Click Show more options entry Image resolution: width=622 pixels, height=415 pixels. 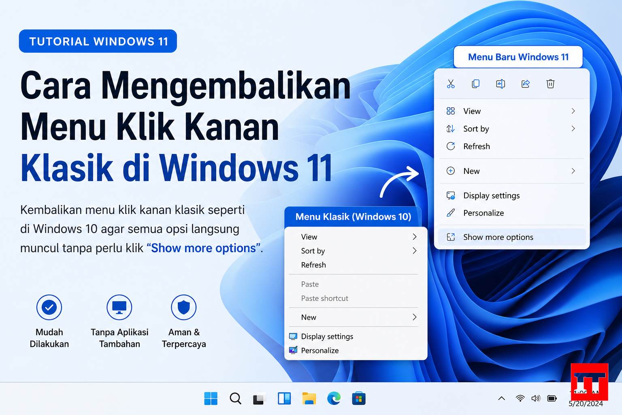(512, 237)
